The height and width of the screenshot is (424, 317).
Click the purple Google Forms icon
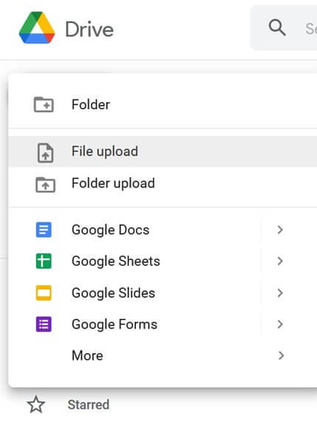(44, 324)
